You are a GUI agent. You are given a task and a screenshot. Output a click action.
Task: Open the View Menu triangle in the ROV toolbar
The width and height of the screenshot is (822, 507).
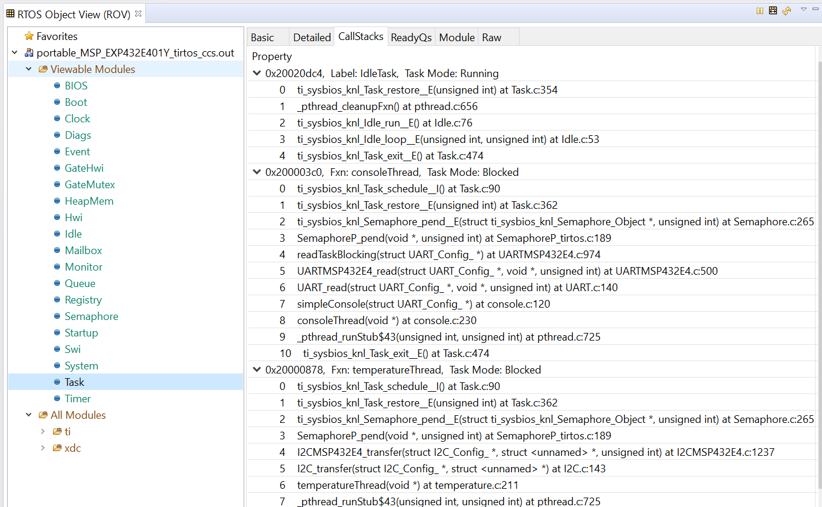803,9
